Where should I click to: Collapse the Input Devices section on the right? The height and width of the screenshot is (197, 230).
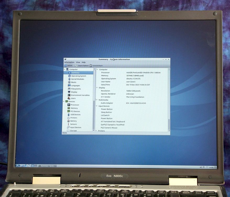coord(97,106)
